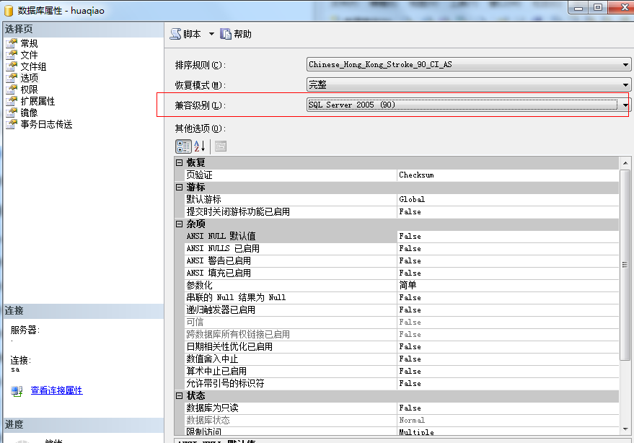634x443 pixels.
Task: Expand the 排序规则 collation dropdown
Action: tap(625, 65)
